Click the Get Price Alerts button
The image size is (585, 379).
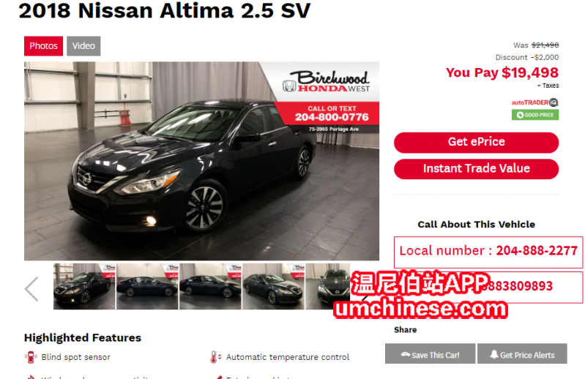pyautogui.click(x=522, y=353)
